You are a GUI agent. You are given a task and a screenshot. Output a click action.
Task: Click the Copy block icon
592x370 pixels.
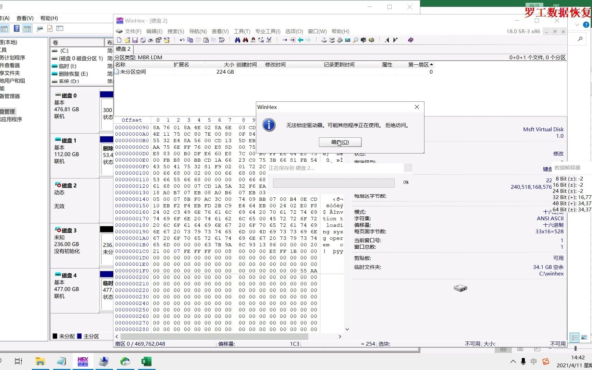[x=190, y=40]
